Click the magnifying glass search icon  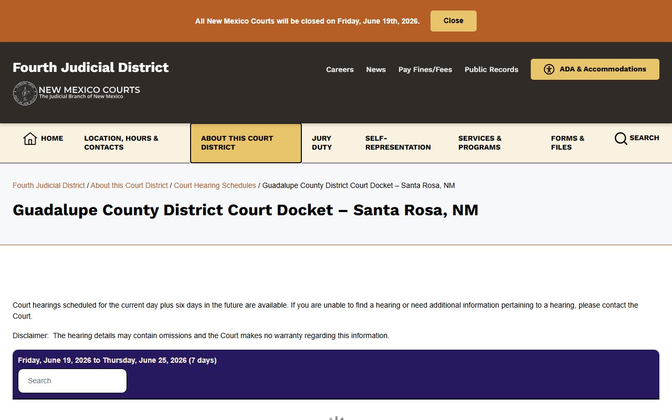(x=621, y=139)
